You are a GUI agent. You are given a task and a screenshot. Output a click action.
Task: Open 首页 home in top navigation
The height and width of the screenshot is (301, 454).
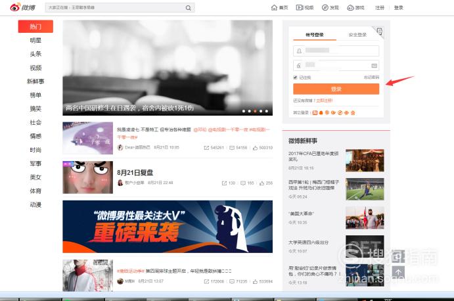pos(280,7)
